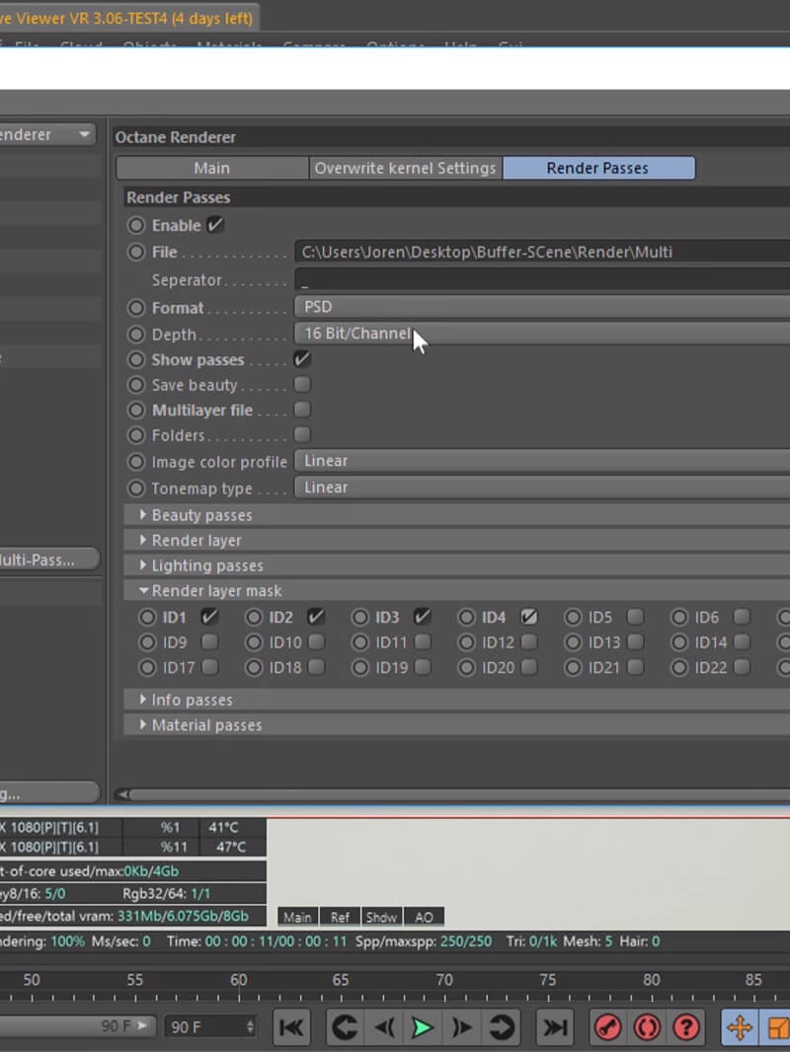790x1052 pixels.
Task: Expand the Lighting passes section
Action: [143, 565]
